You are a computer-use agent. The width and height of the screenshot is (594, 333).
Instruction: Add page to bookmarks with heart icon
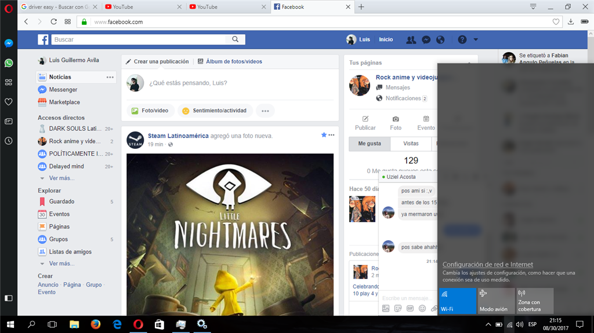click(x=556, y=22)
